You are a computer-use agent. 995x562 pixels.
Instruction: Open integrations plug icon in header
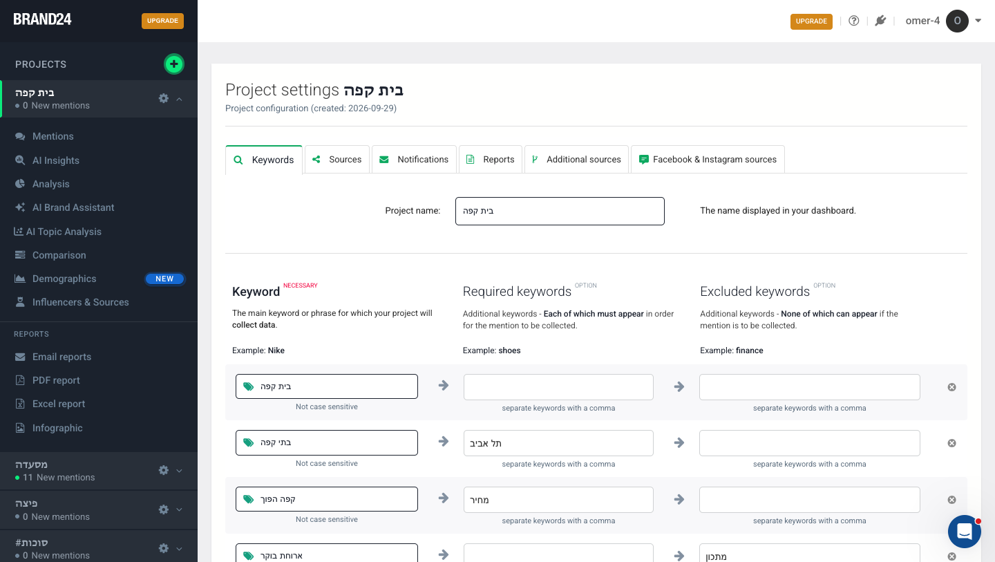[880, 21]
